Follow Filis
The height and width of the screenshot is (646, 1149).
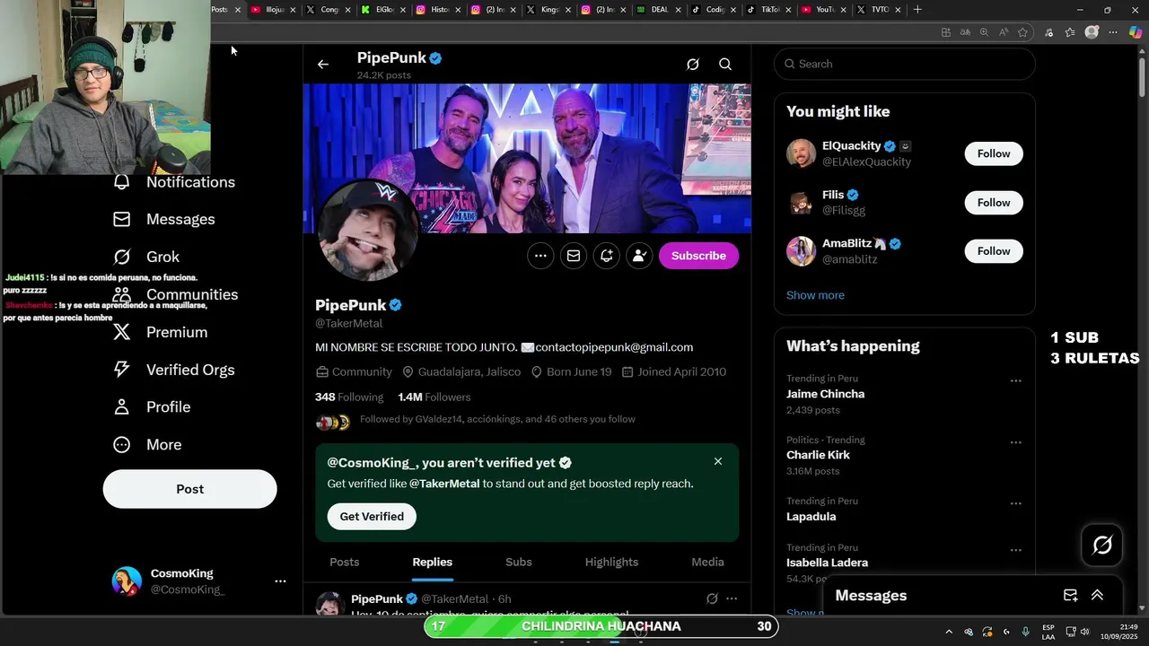coord(994,203)
